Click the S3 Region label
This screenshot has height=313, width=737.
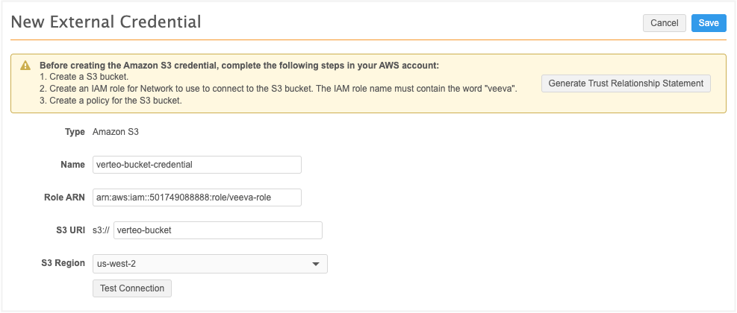63,263
